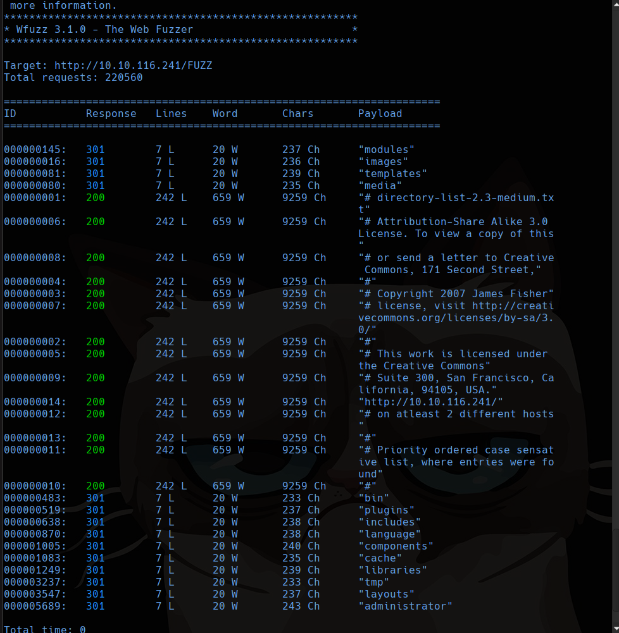Image resolution: width=619 pixels, height=633 pixels.
Task: Select the "plugins" payload entry
Action: pos(386,510)
